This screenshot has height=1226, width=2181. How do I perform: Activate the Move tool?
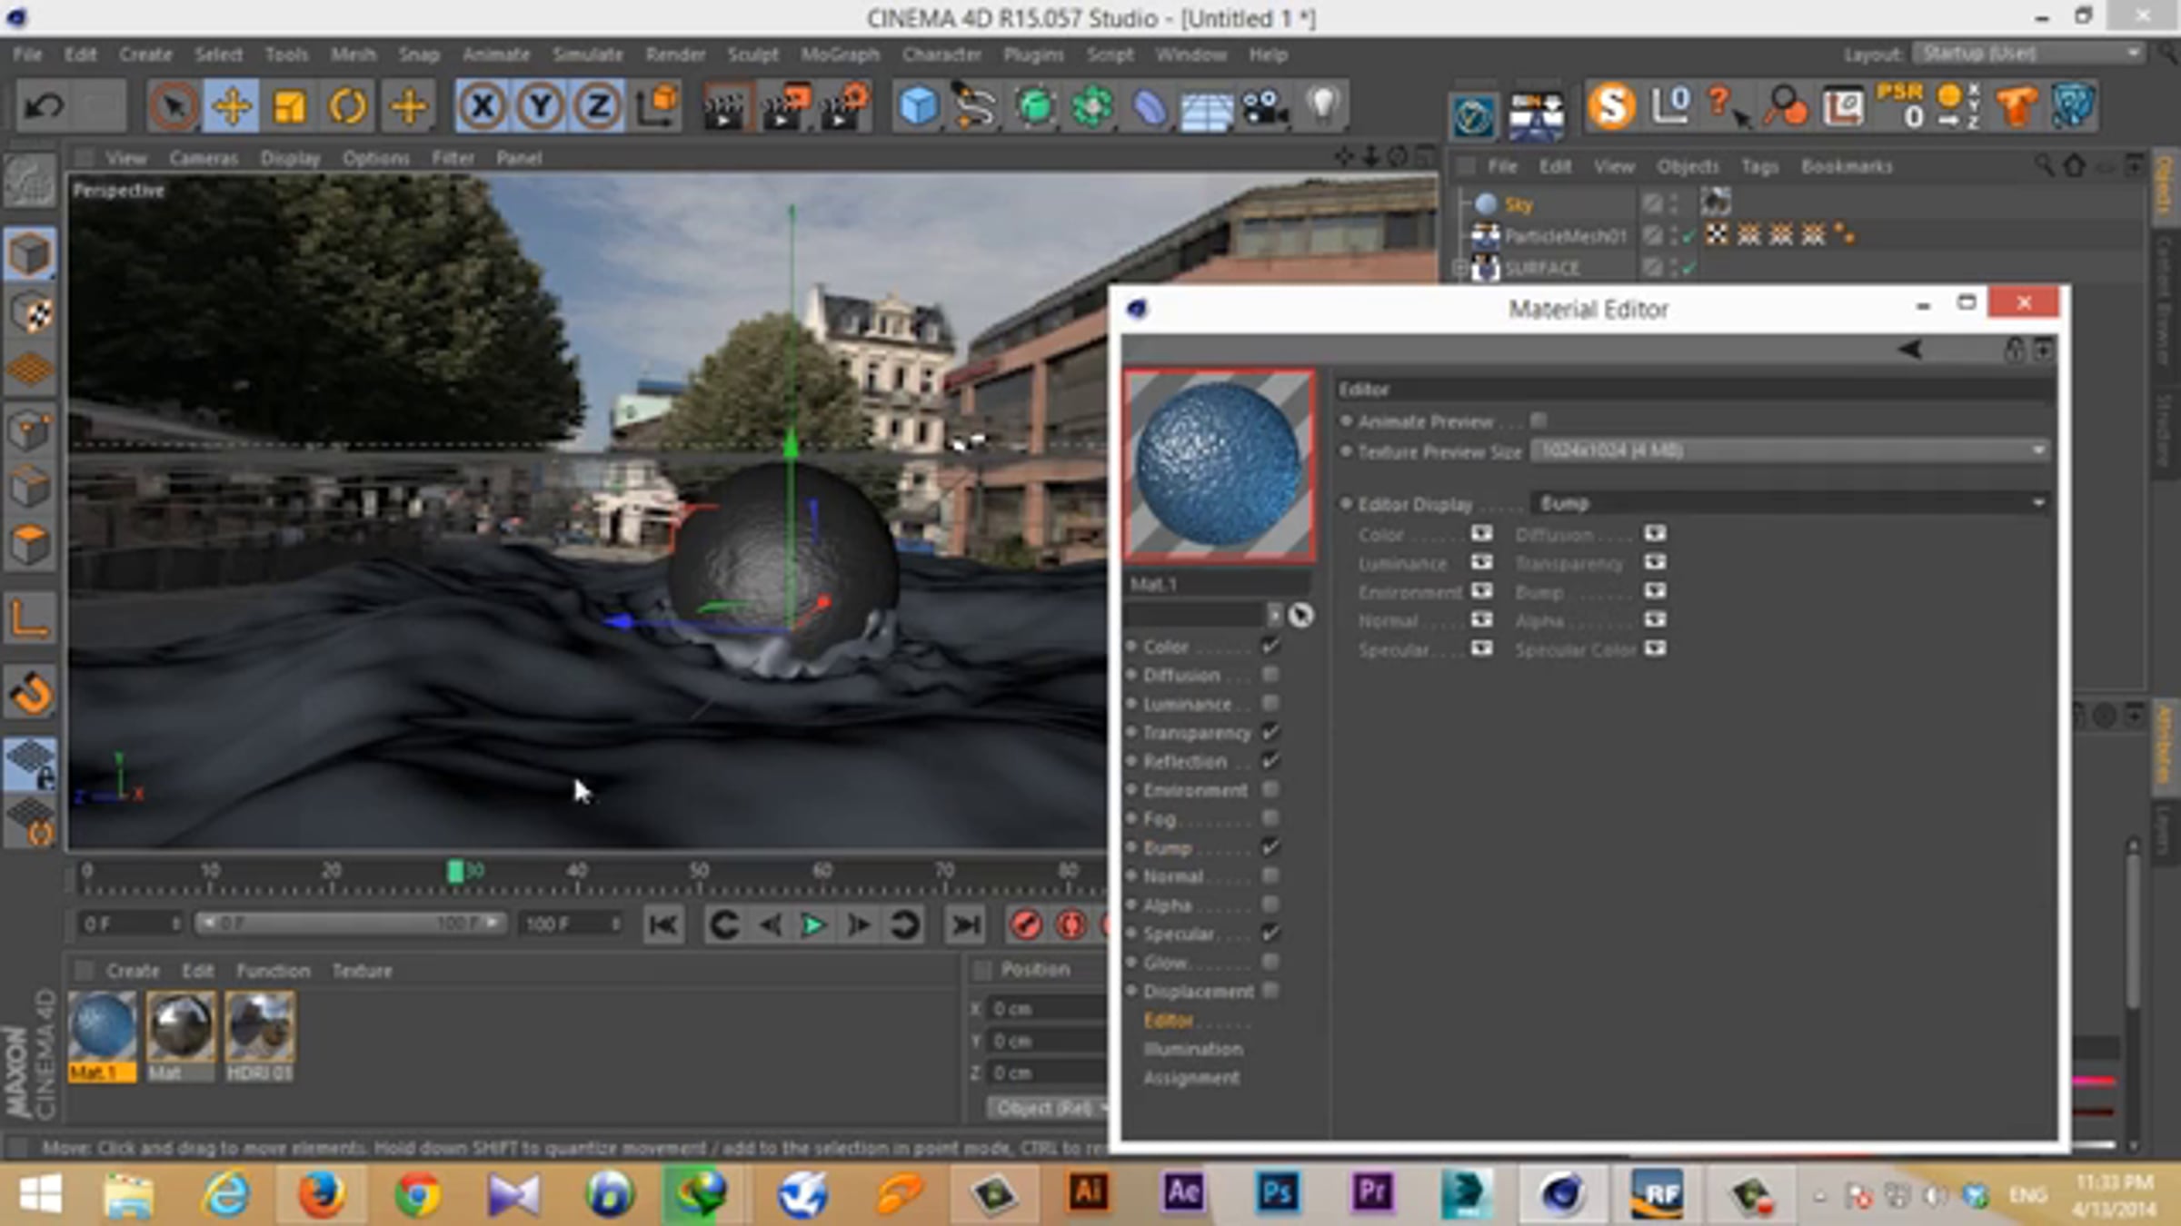(x=232, y=106)
